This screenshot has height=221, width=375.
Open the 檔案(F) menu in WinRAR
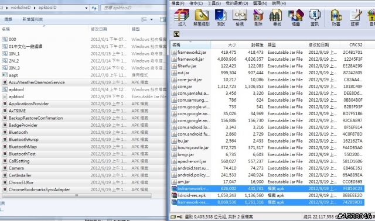click(178, 4)
